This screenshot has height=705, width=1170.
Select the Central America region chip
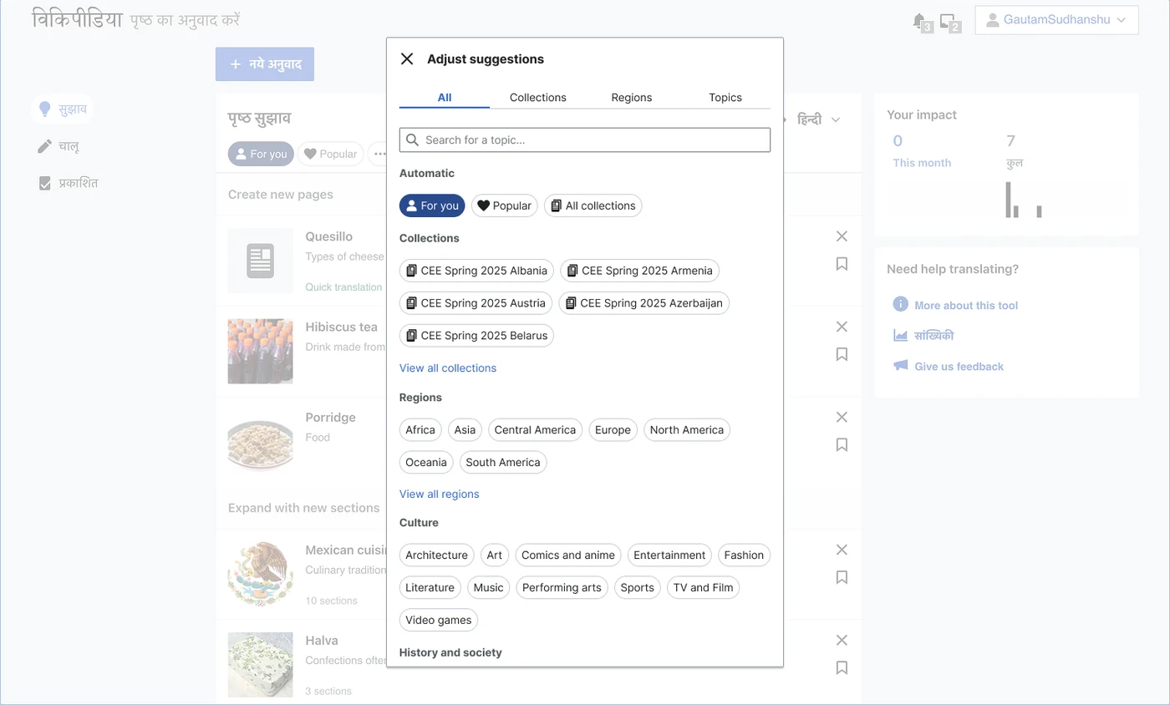click(535, 430)
